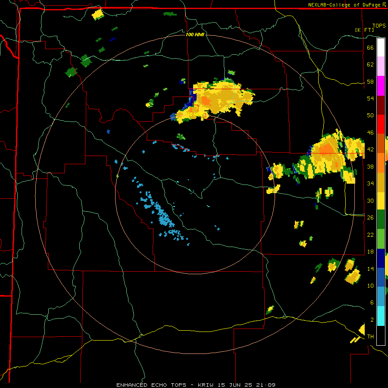Screen dimensions: 388x388
Task: Click the 42 legend value
Action: click(370, 150)
